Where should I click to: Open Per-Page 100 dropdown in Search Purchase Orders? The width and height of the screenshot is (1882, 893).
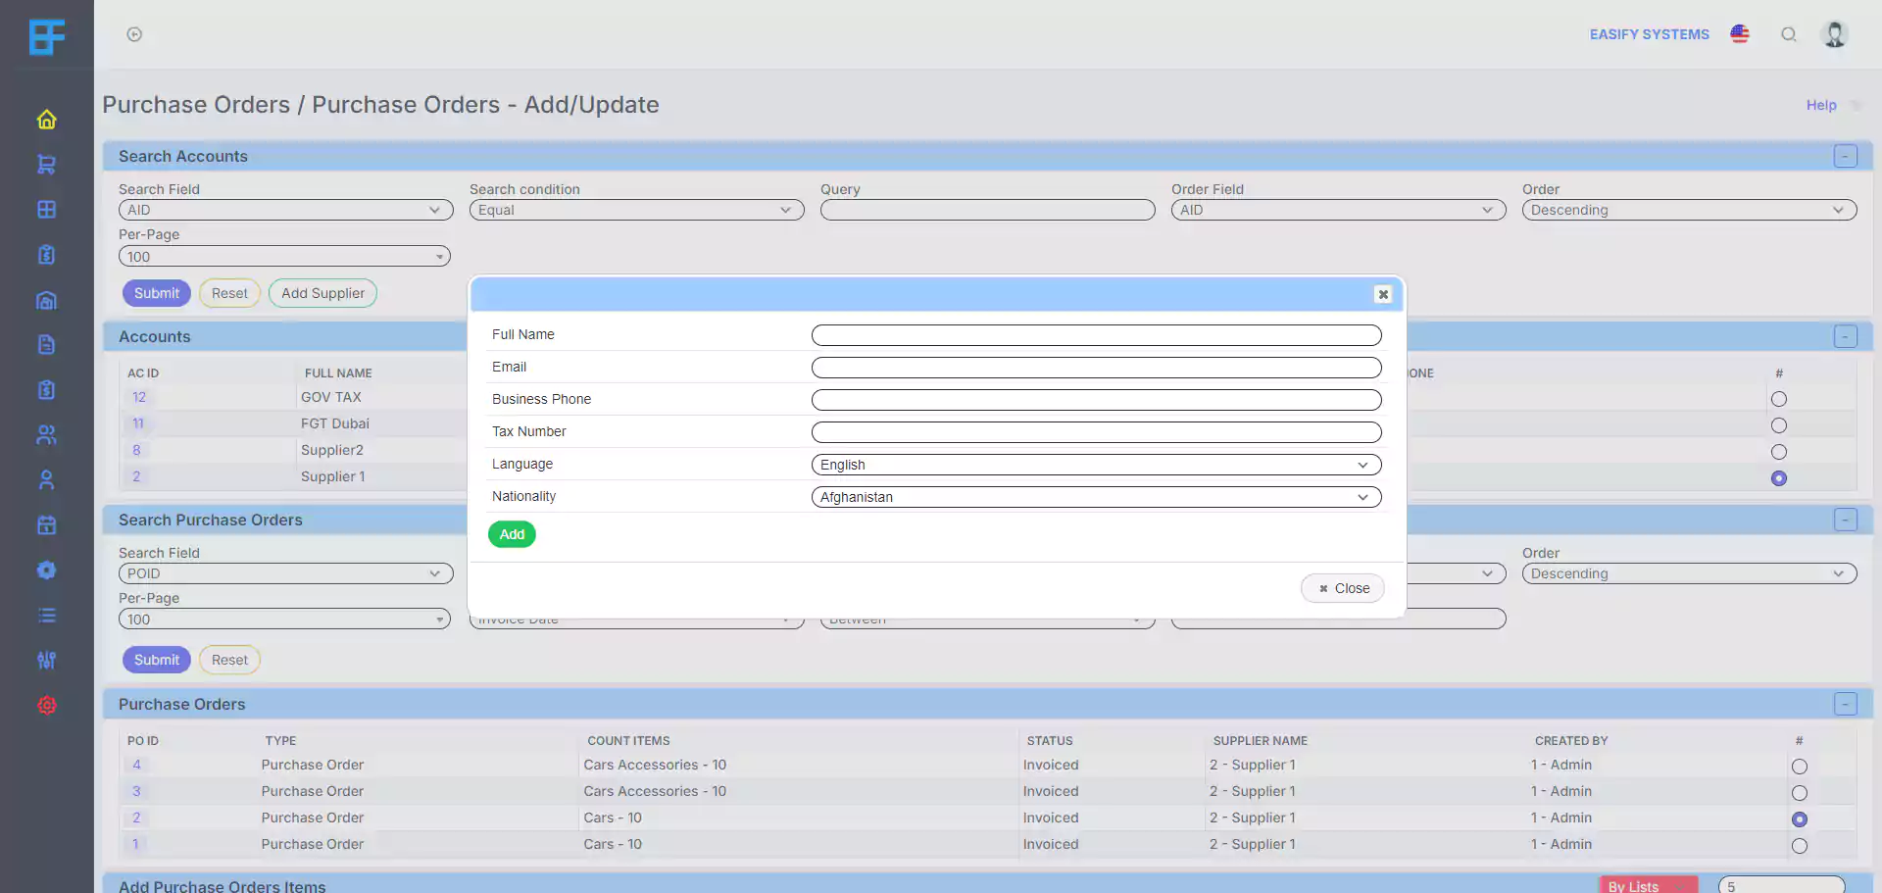coord(284,620)
